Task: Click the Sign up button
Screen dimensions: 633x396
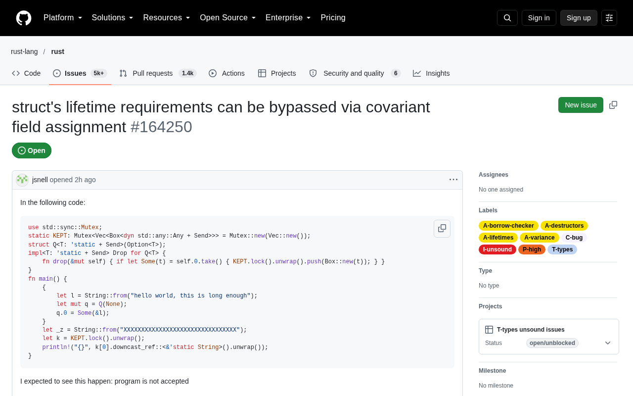Action: (x=579, y=18)
